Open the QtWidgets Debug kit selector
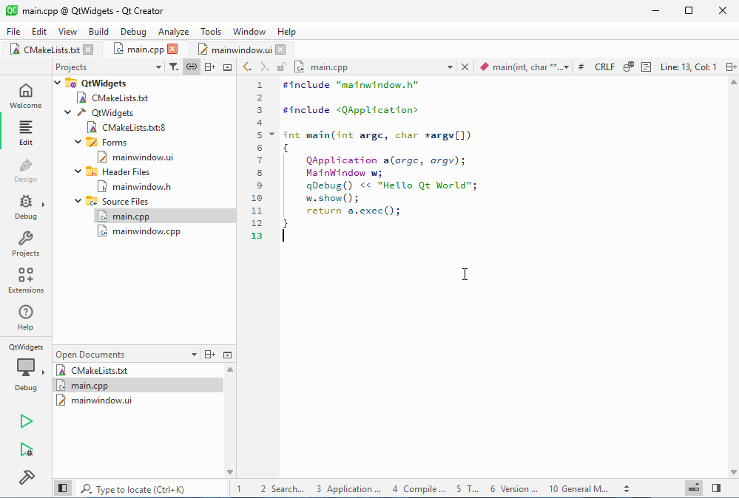The width and height of the screenshot is (739, 498). [25, 367]
